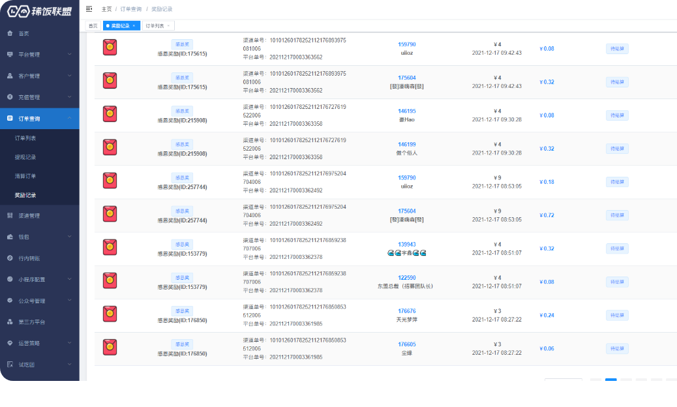Click the 感恩奖 tag for ID:176850 last row

182,344
